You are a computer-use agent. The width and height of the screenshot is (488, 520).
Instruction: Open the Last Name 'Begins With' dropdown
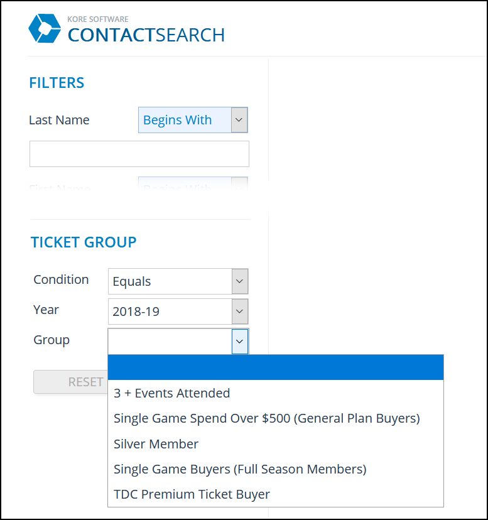(x=193, y=120)
